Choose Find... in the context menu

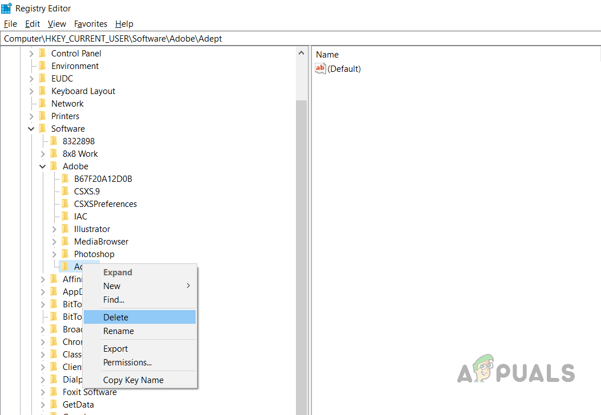[x=140, y=300]
